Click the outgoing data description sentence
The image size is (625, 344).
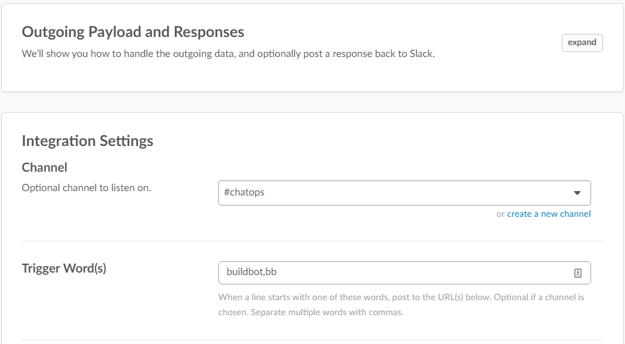228,54
